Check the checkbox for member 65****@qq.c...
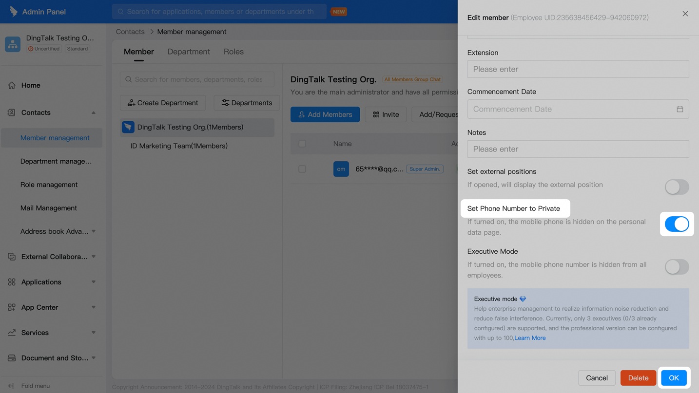This screenshot has width=699, height=393. click(302, 169)
